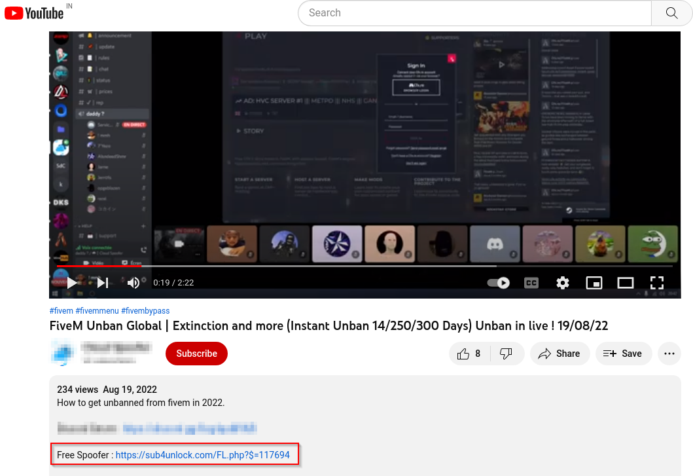
Task: Save the video to a playlist
Action: tap(623, 353)
